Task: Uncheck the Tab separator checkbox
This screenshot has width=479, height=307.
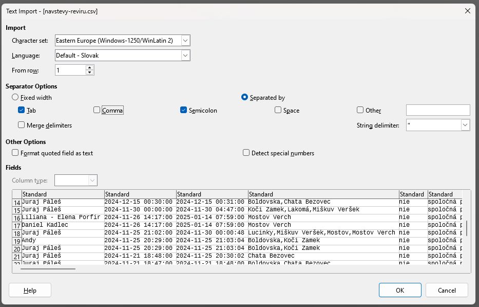Action: (x=22, y=110)
